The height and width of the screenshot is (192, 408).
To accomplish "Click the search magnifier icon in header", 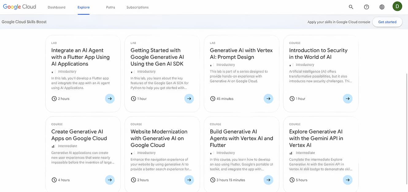I will [351, 7].
